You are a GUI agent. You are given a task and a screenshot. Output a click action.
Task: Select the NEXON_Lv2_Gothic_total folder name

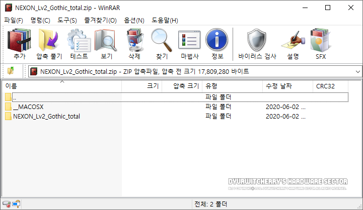pyautogui.click(x=46, y=117)
